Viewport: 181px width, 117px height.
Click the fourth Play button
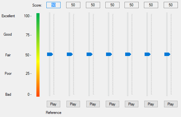[x=112, y=104]
